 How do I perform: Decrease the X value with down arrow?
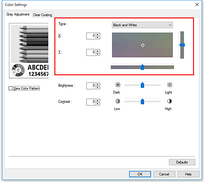click(98, 37)
